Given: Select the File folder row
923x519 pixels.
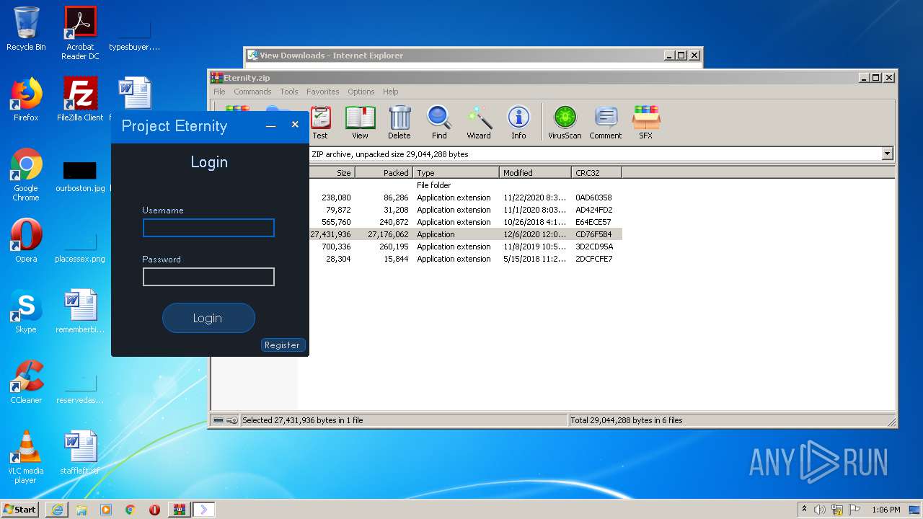Looking at the screenshot, I should tap(466, 185).
